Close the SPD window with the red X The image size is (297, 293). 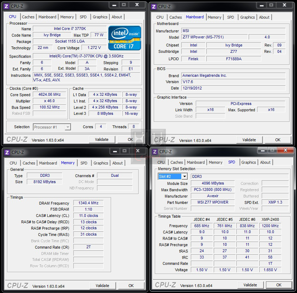(285, 150)
